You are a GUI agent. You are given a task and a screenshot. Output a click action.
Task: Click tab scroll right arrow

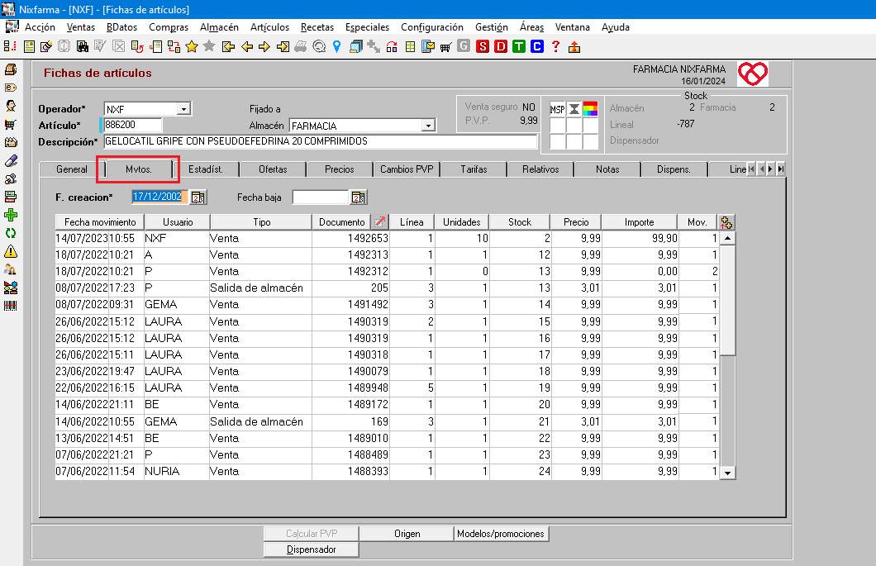point(770,169)
